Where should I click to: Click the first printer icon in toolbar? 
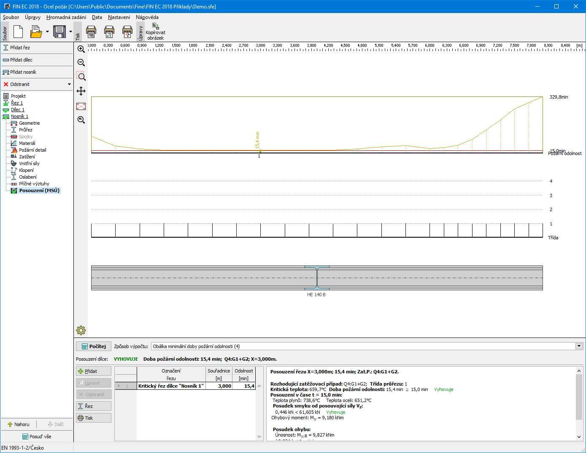(x=91, y=32)
